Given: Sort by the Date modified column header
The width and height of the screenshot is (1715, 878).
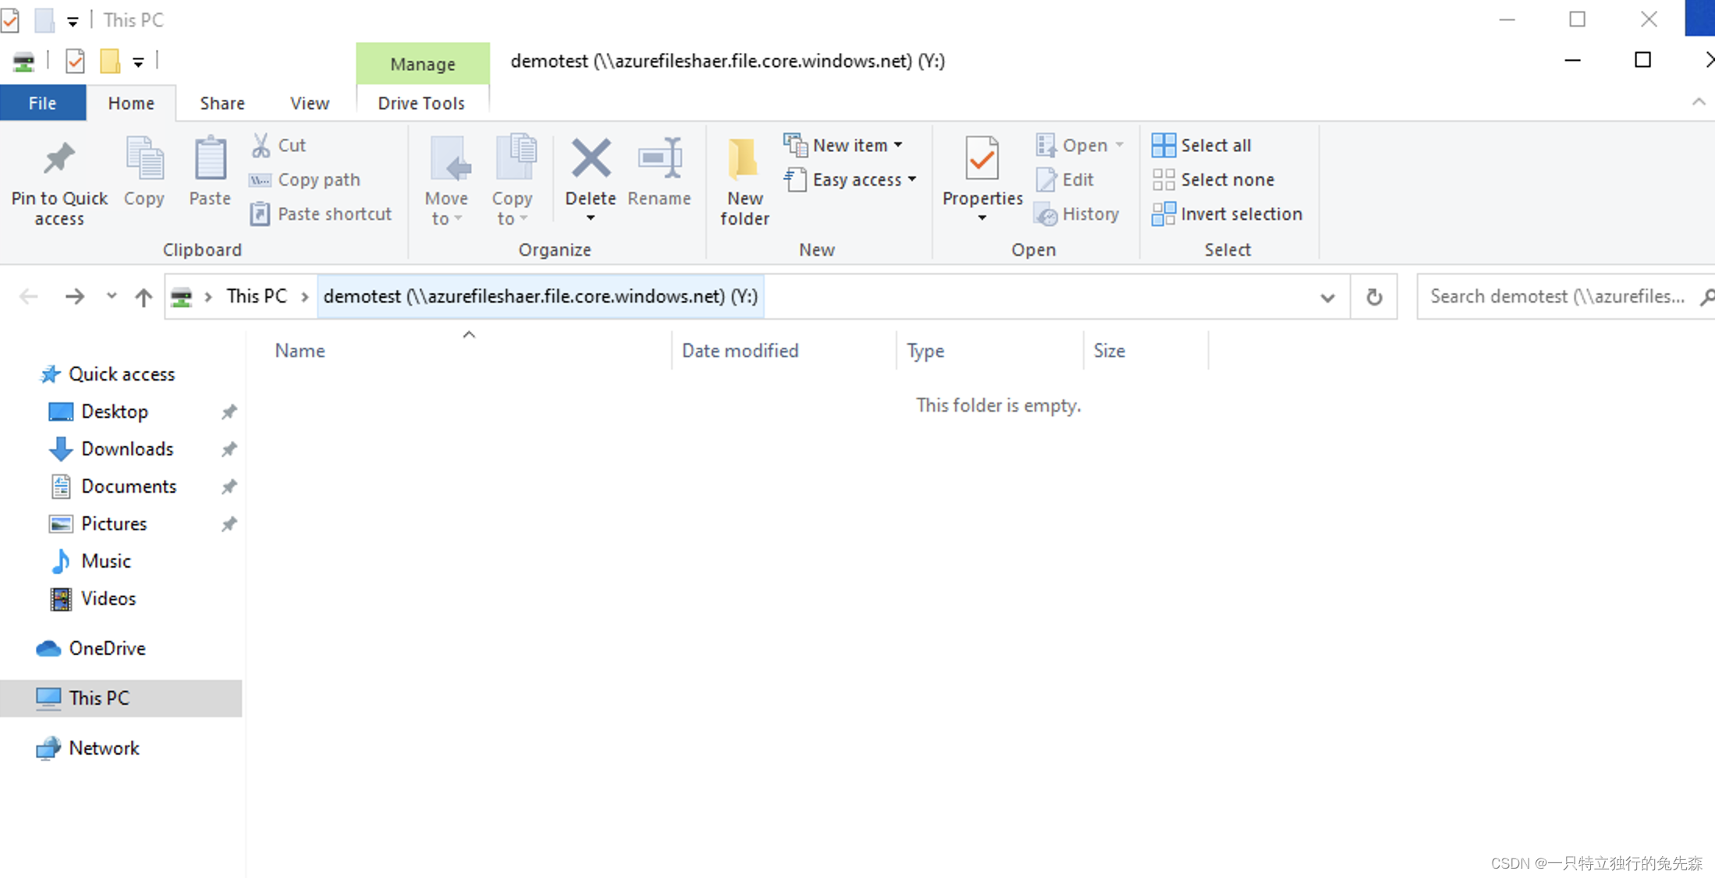Looking at the screenshot, I should 740,351.
